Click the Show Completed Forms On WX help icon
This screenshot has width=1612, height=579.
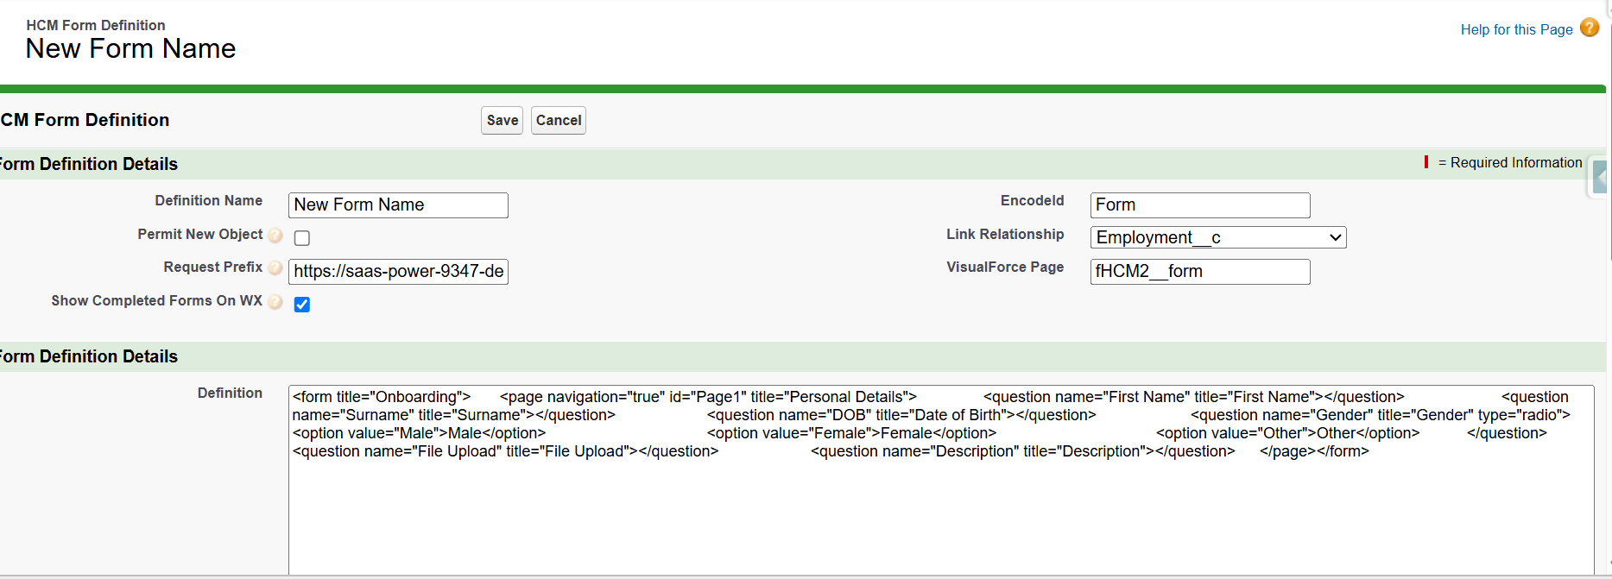275,301
